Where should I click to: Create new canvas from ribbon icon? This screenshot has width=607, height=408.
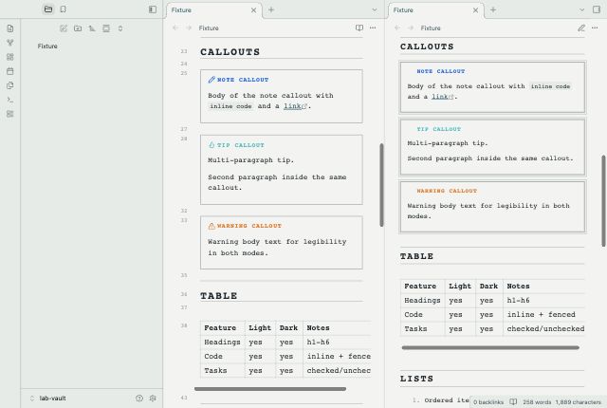click(x=10, y=57)
